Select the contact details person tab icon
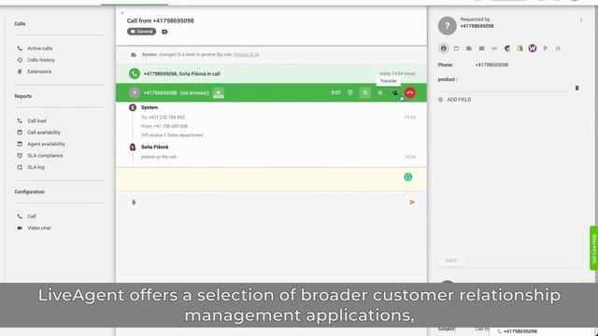598x336 pixels. tap(444, 49)
